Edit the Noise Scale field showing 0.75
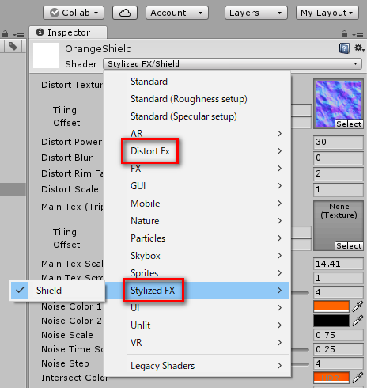Image resolution: width=367 pixels, height=388 pixels. pos(339,335)
